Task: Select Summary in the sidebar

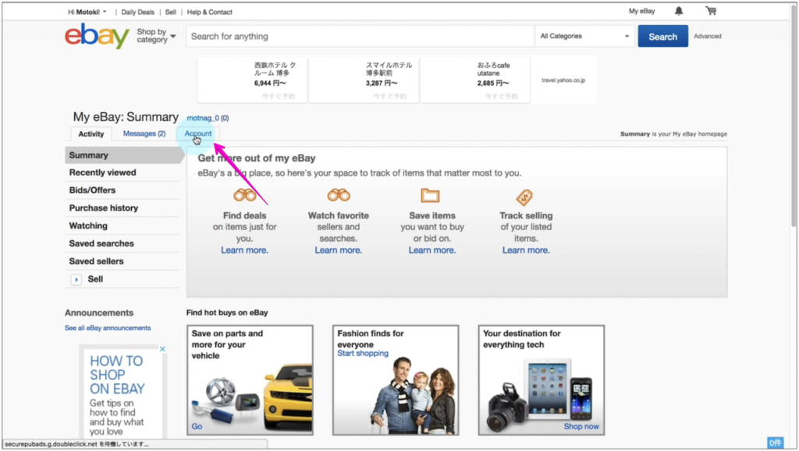Action: click(123, 155)
